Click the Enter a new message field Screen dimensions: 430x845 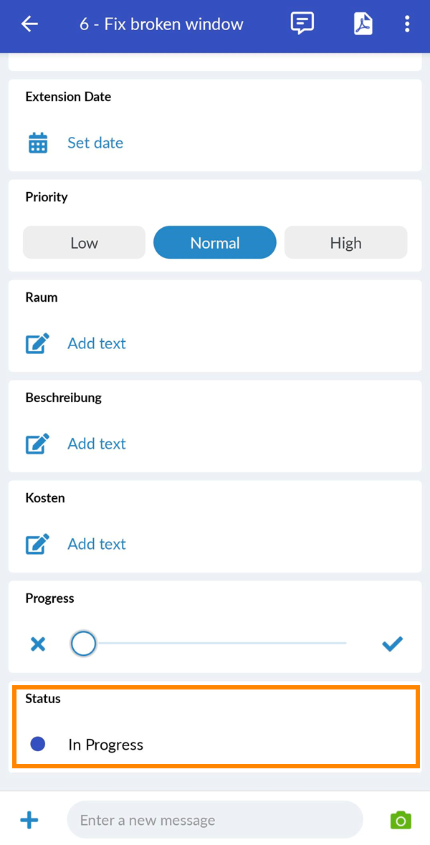click(215, 820)
